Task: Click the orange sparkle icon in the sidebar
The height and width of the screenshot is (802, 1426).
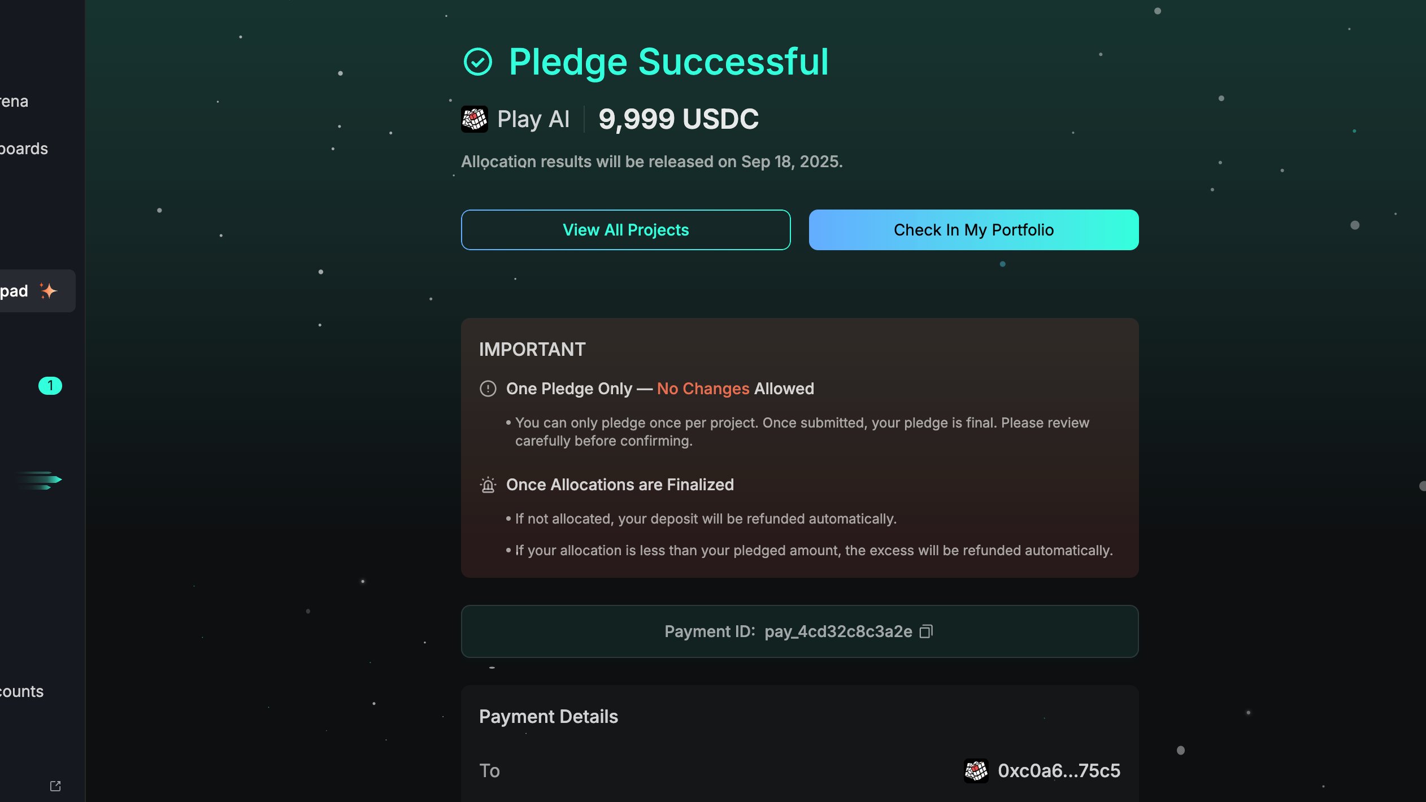Action: tap(49, 291)
